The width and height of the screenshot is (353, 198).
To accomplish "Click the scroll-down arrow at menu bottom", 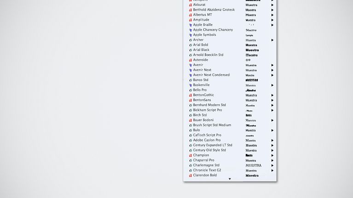I will [x=230, y=179].
